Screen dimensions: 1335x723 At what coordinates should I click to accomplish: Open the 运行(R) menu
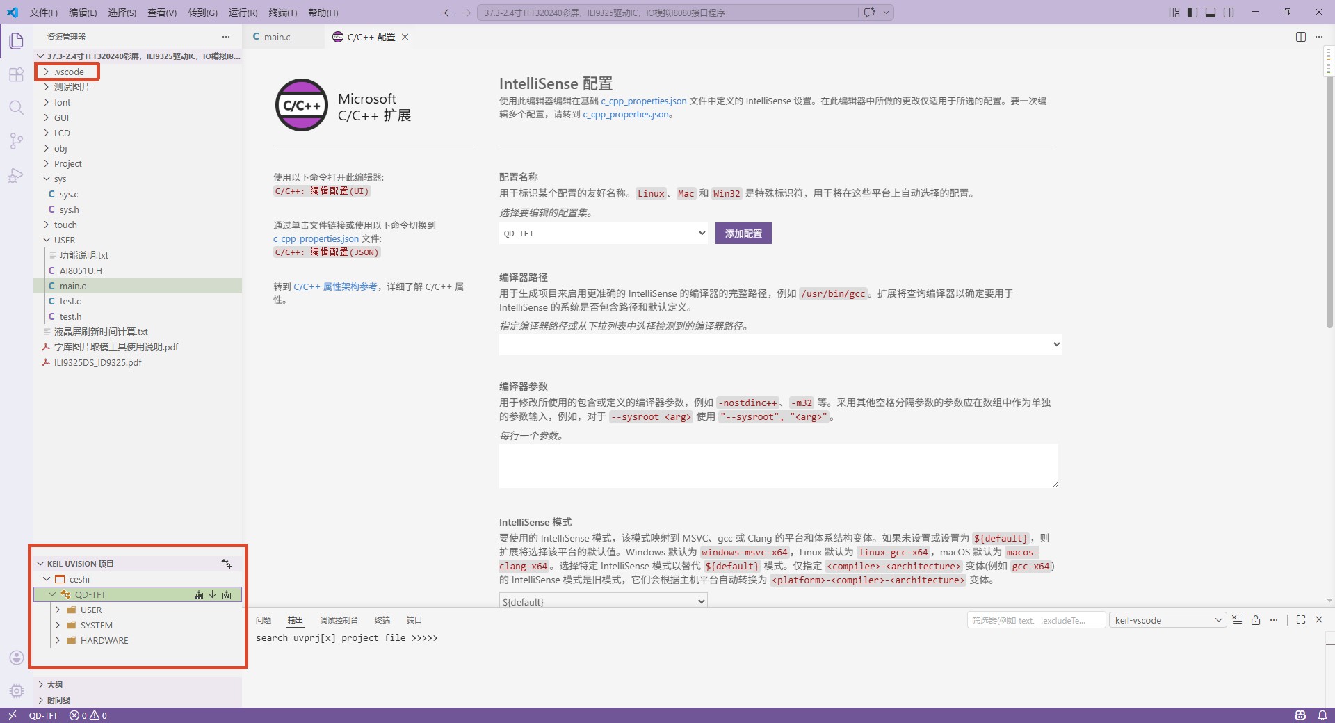[243, 13]
